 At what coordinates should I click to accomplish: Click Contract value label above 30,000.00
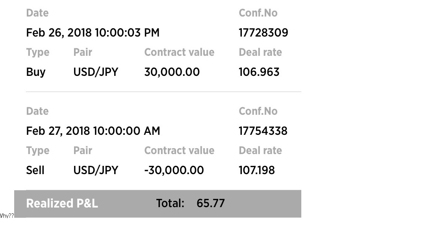(x=179, y=52)
